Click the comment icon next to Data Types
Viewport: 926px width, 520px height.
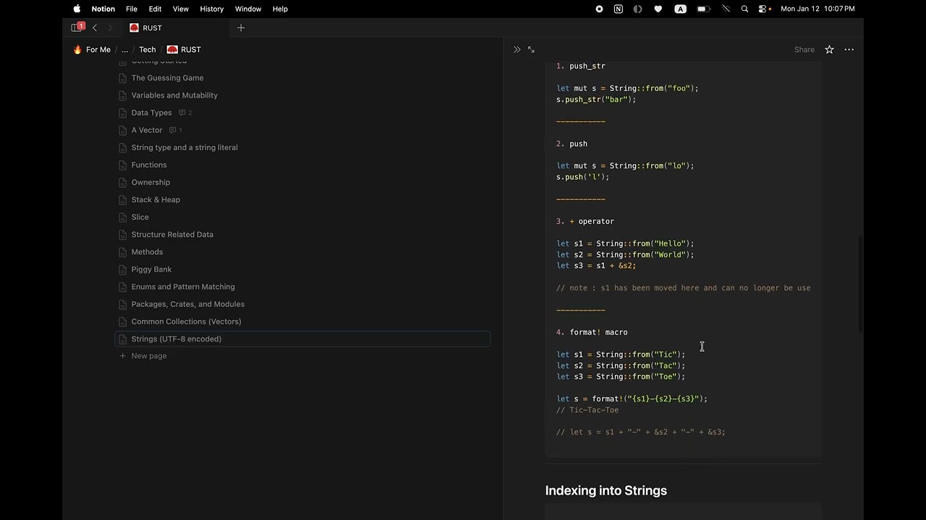182,113
